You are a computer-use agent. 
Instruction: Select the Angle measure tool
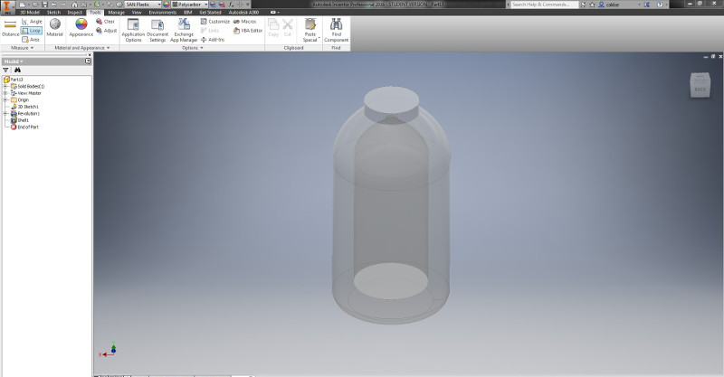click(32, 22)
